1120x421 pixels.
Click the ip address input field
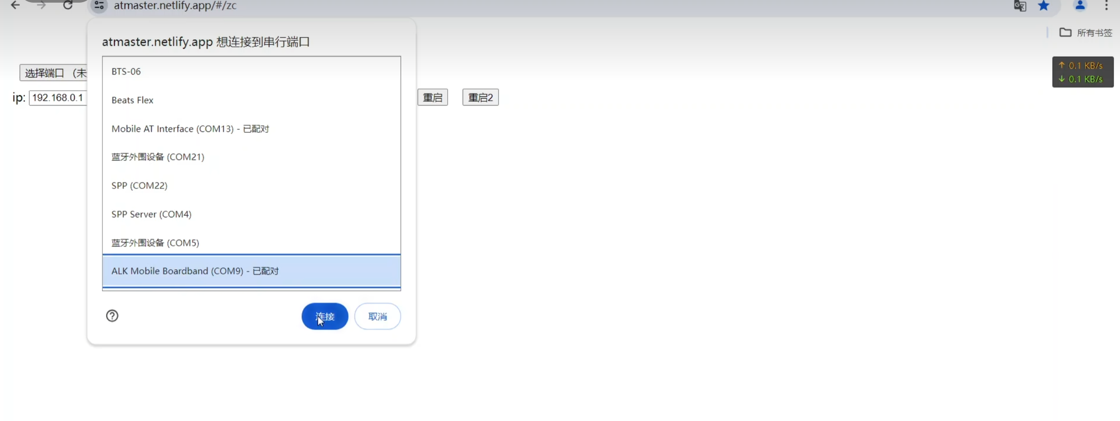pyautogui.click(x=58, y=97)
